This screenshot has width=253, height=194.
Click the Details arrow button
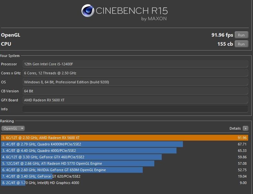point(245,128)
